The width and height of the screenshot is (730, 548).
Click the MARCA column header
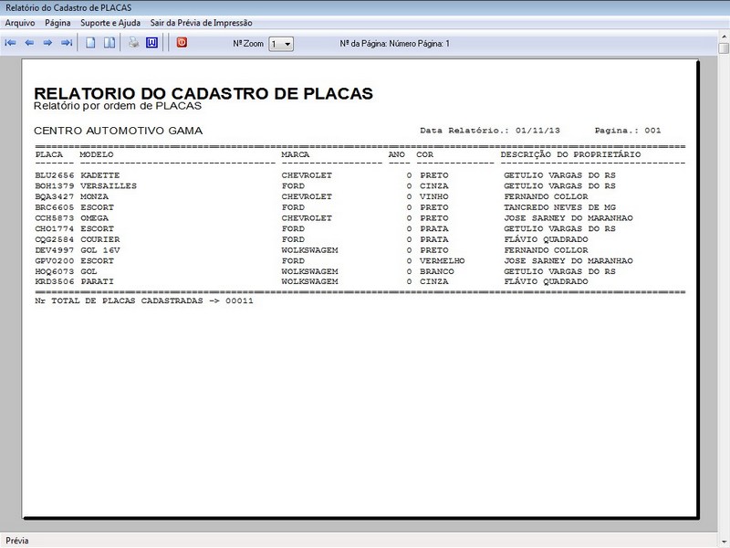[x=295, y=154]
